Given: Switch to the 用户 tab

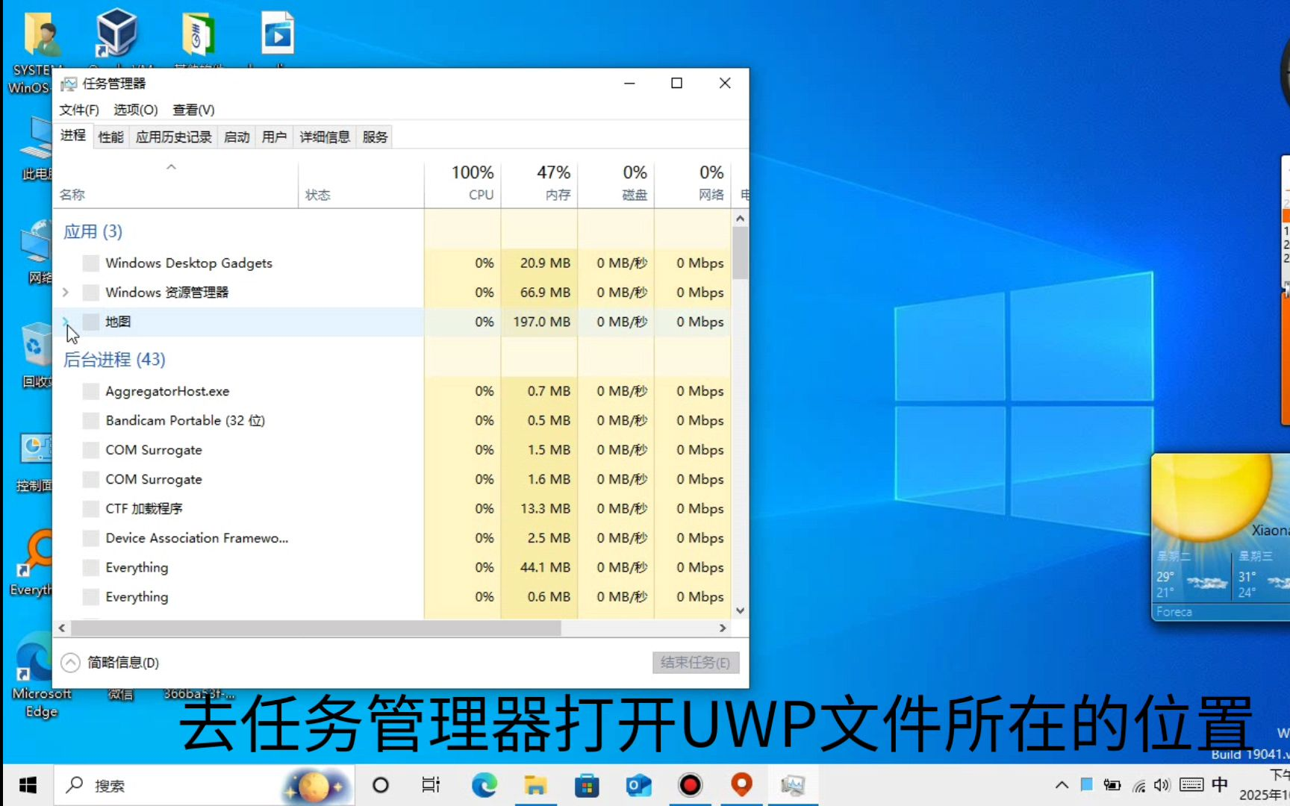Looking at the screenshot, I should (x=274, y=137).
